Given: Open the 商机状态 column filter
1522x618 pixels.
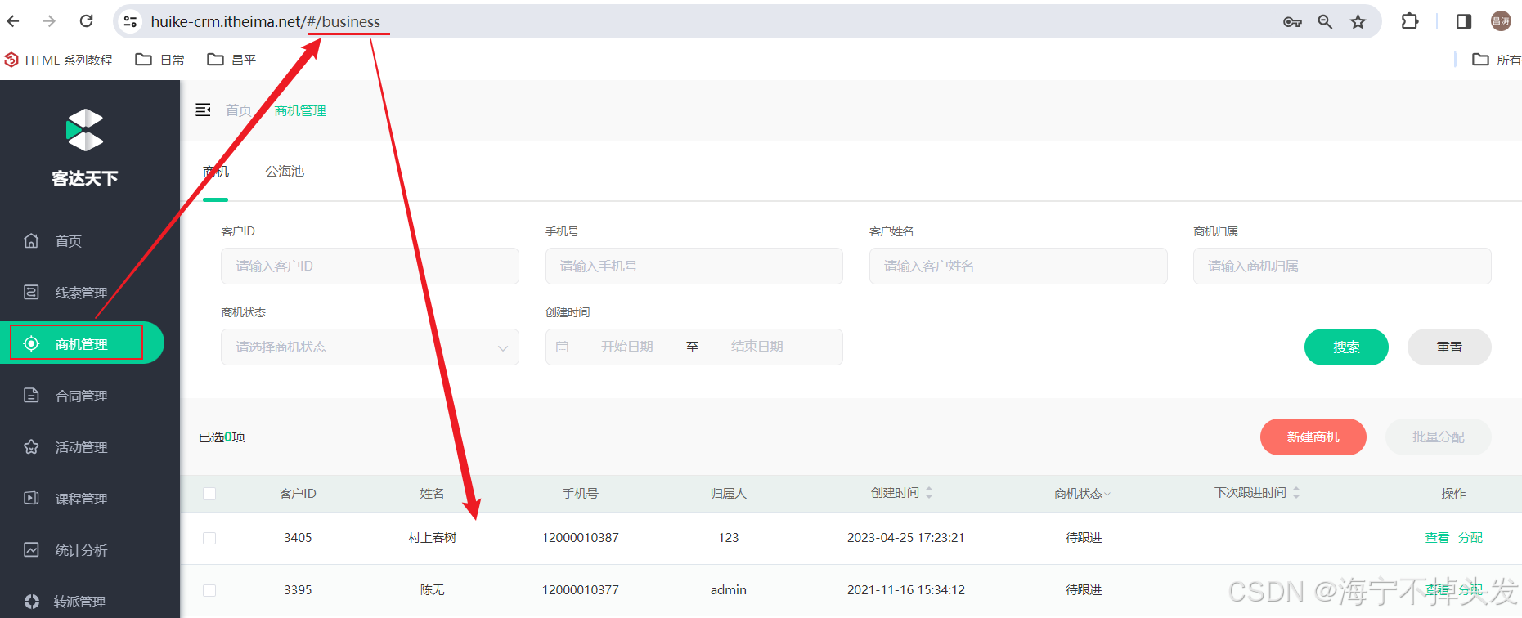Looking at the screenshot, I should click(1107, 494).
